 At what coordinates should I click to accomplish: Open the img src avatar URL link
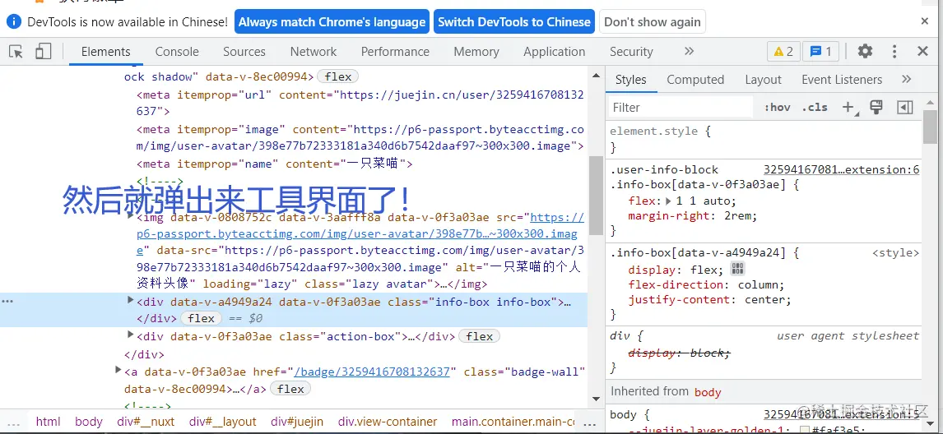358,233
